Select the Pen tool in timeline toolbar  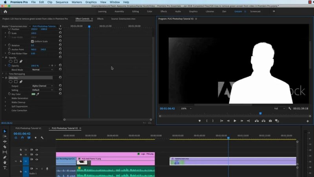[x=5, y=157]
